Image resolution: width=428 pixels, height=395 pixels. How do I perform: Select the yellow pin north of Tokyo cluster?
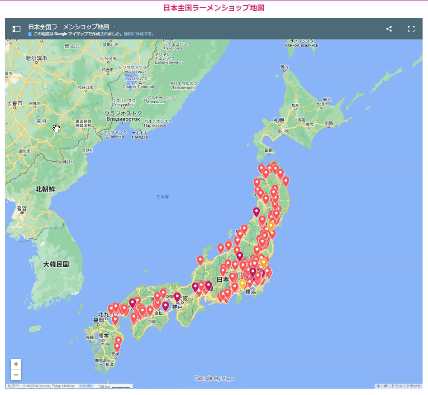(263, 263)
